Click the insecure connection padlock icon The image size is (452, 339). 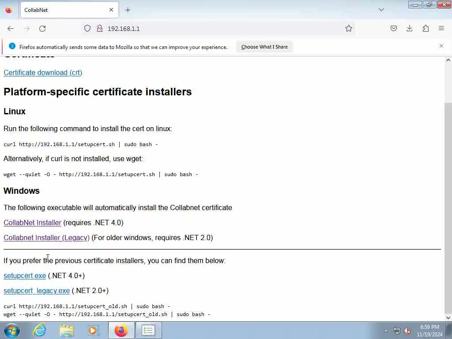point(100,28)
